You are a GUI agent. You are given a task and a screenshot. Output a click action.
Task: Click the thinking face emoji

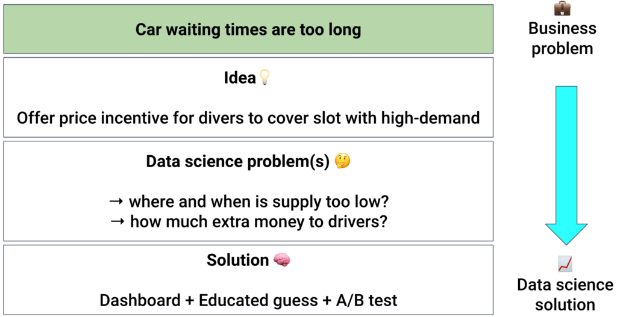click(343, 161)
